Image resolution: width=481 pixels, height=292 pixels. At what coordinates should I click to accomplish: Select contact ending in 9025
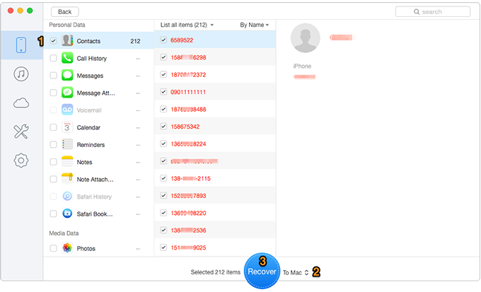click(x=215, y=247)
